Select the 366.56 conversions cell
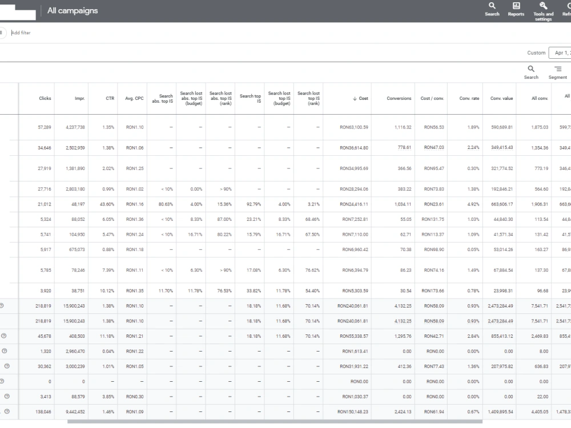This screenshot has height=428, width=571. point(405,168)
